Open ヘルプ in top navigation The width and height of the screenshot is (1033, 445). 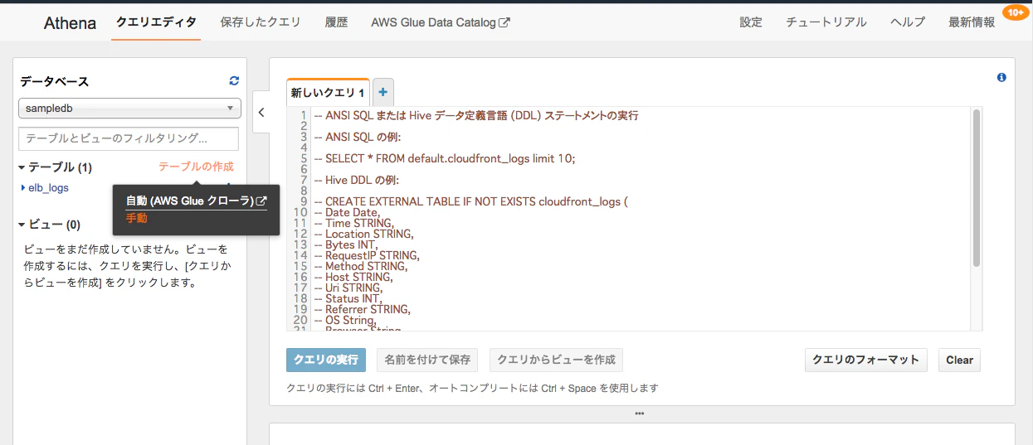click(x=908, y=22)
